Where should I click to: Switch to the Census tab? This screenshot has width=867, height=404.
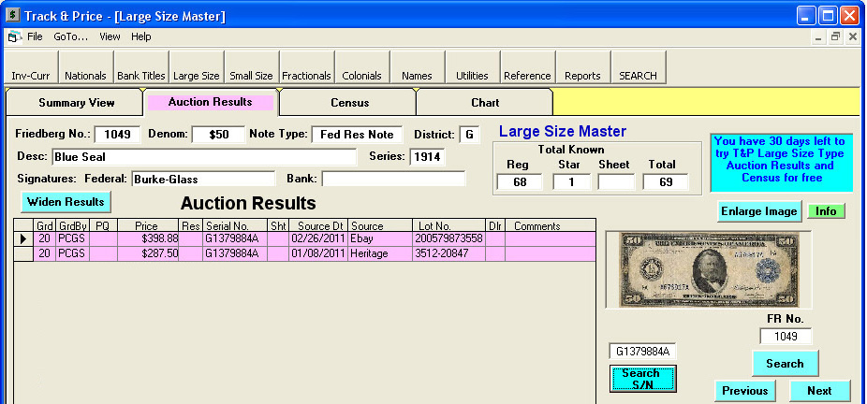pos(349,103)
